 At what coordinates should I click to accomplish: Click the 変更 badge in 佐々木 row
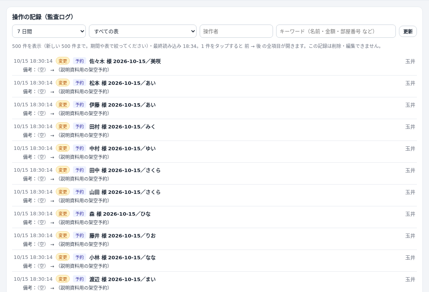63,61
